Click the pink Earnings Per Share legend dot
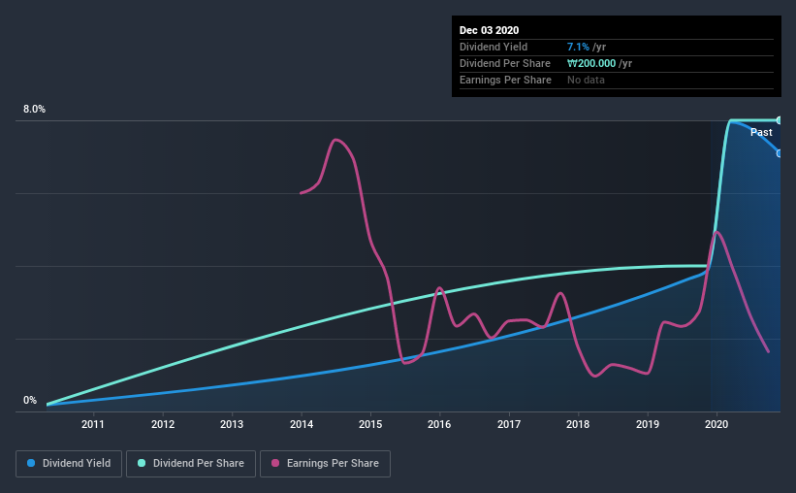The image size is (796, 493). (x=275, y=463)
